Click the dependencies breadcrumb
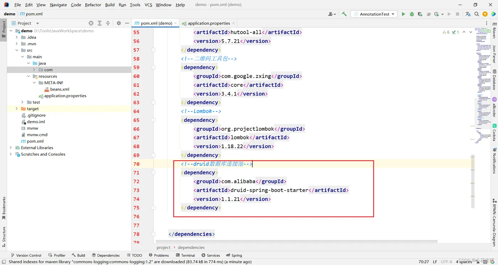498x265 pixels. tap(191, 247)
